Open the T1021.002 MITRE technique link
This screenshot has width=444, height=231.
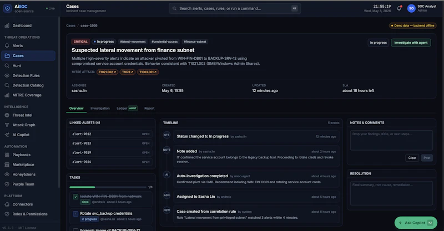point(107,72)
